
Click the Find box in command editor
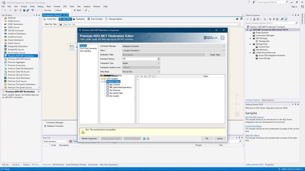[216, 76]
